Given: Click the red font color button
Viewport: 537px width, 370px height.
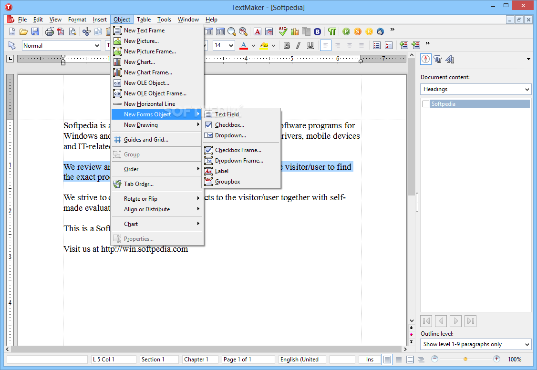Looking at the screenshot, I should point(244,45).
